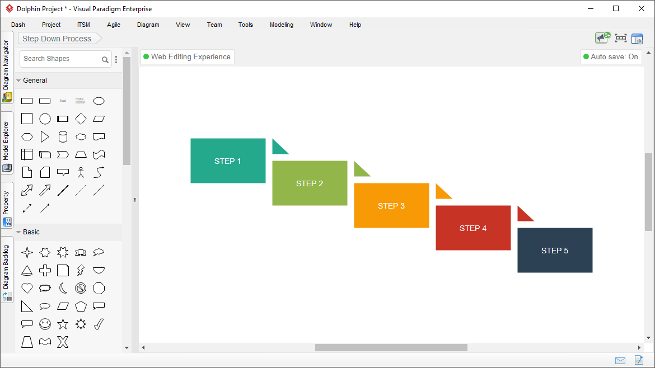Select the curved S connector shape
Image resolution: width=655 pixels, height=368 pixels.
click(x=99, y=172)
